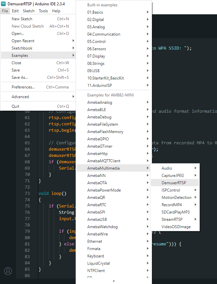
Task: Open the DemuxerRTSP example
Action: click(x=174, y=183)
